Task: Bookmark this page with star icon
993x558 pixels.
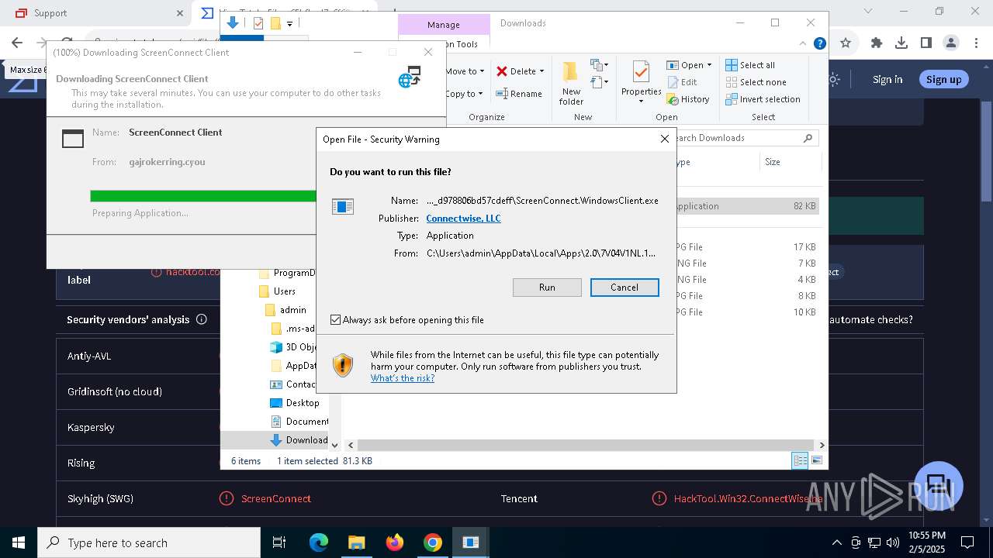Action: click(846, 43)
